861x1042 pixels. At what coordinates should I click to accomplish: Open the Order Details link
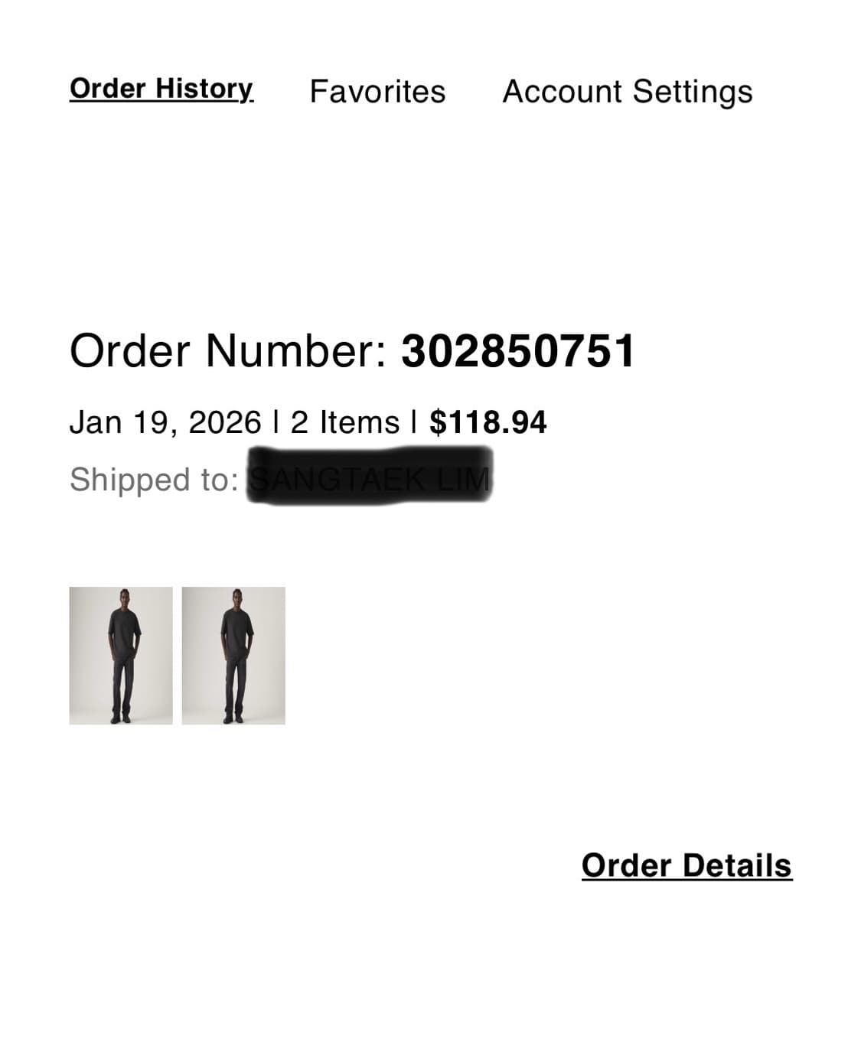tap(687, 865)
